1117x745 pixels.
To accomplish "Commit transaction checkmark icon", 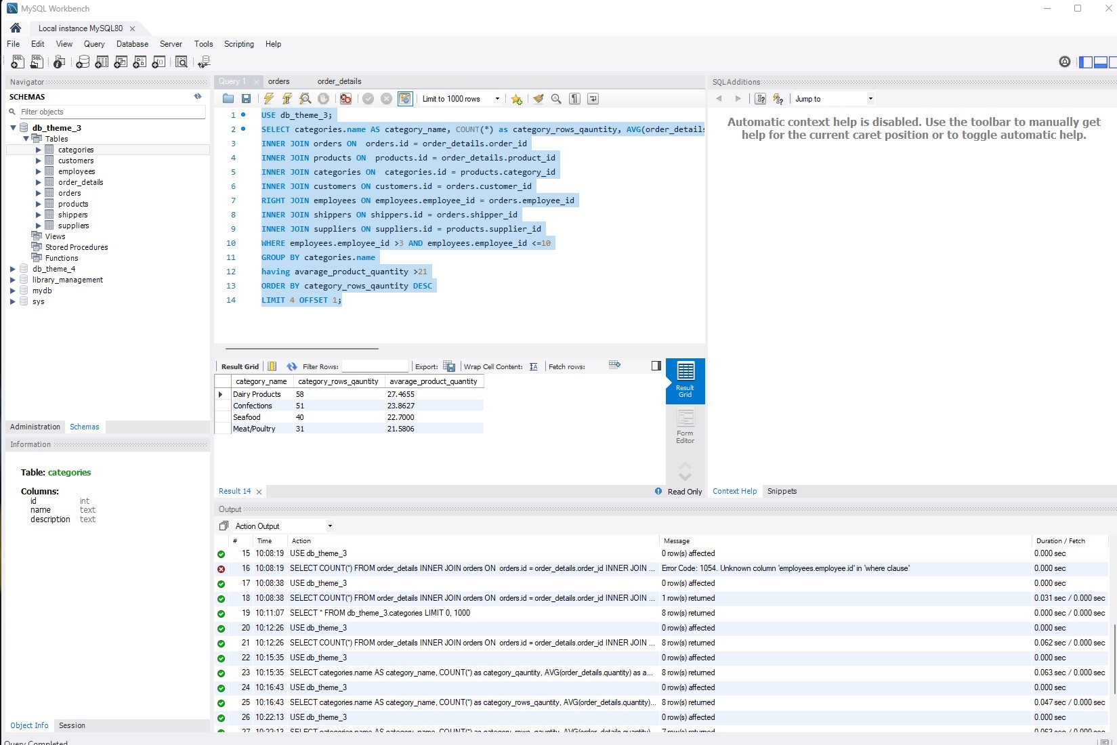I will coord(368,99).
